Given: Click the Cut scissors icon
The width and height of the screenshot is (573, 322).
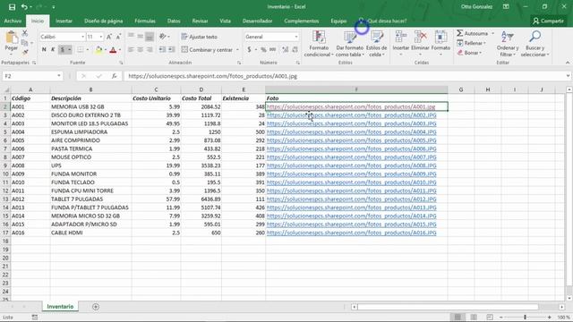Looking at the screenshot, I should pos(25,34).
